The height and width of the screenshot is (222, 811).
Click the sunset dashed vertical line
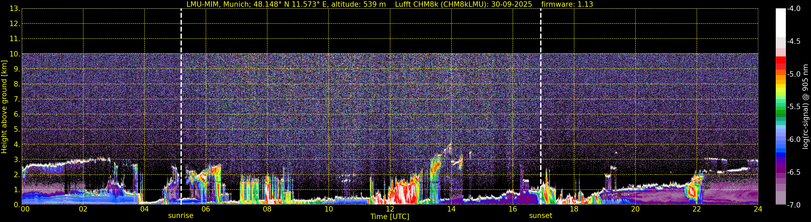541,107
